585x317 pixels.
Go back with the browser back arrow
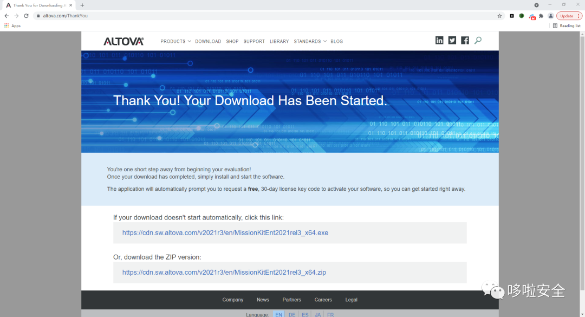point(6,16)
